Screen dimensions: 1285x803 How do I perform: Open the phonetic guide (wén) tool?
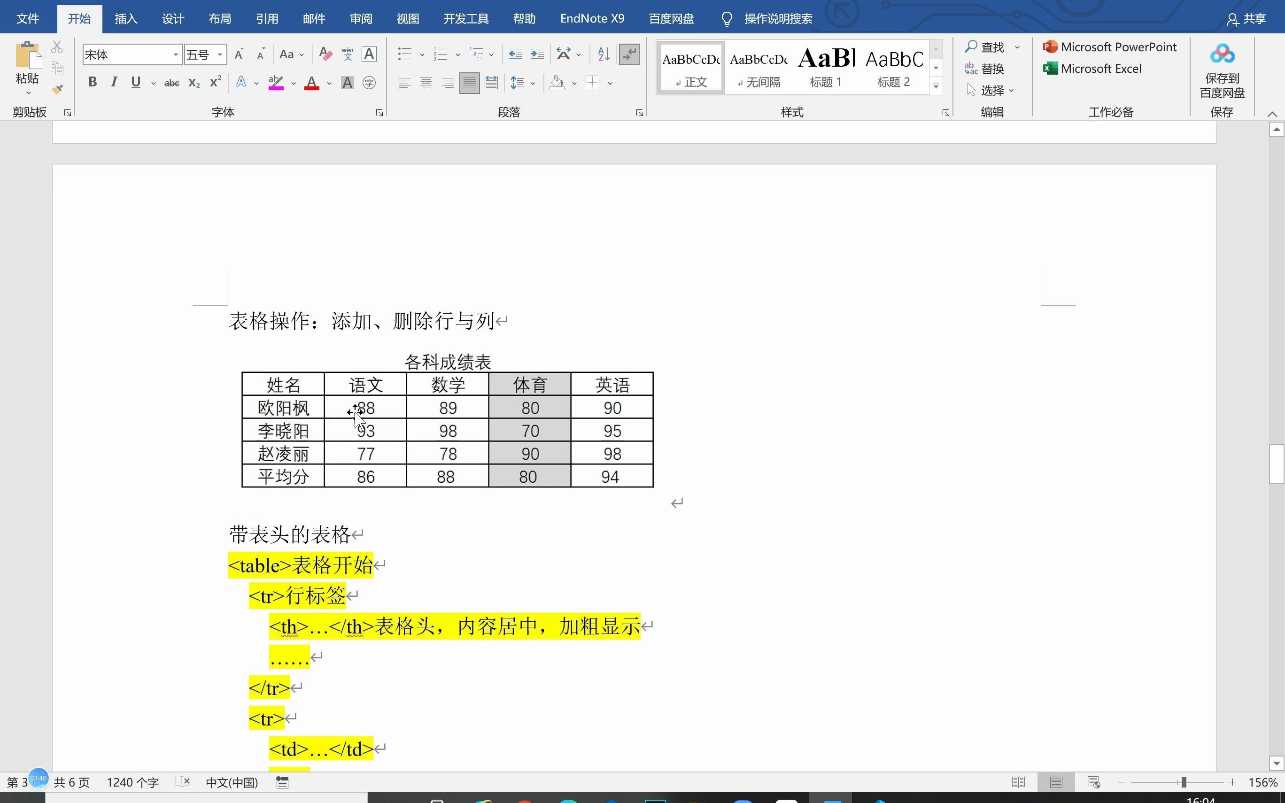pyautogui.click(x=347, y=54)
